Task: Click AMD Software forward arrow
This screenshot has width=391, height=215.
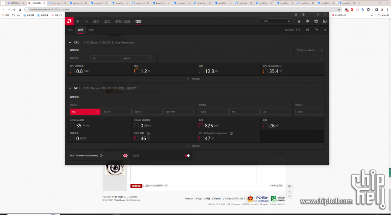Action: (x=86, y=21)
